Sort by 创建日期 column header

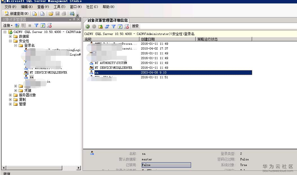(x=167, y=39)
